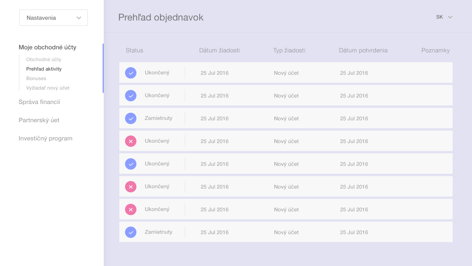Click the pink cross icon in the seventh row

click(131, 209)
